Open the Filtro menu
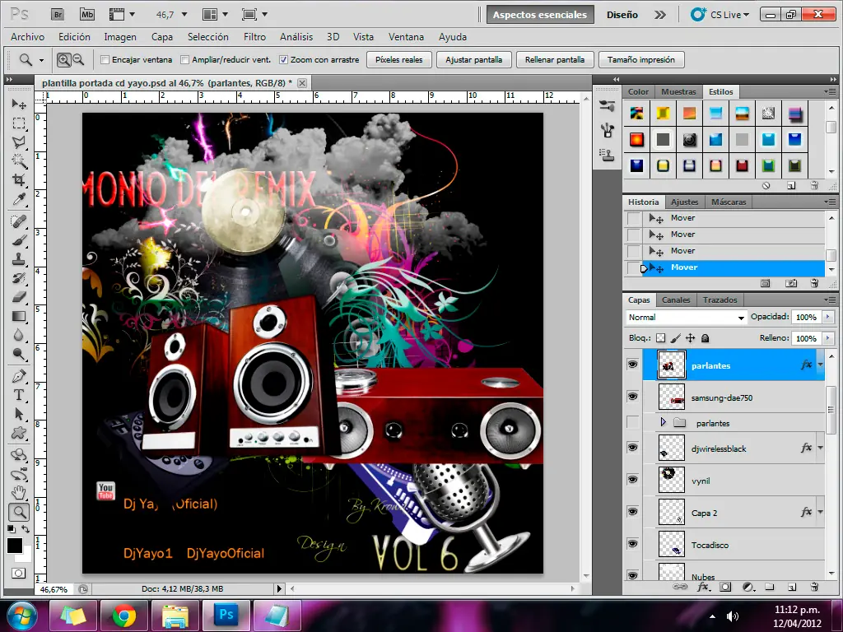This screenshot has width=843, height=632. (x=254, y=36)
